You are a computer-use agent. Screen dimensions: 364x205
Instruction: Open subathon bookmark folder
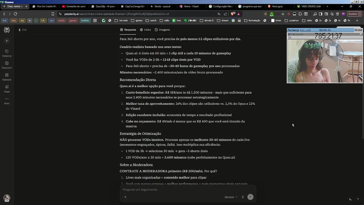pos(292,20)
